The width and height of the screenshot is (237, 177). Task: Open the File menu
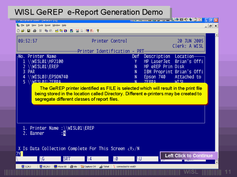tap(23, 25)
